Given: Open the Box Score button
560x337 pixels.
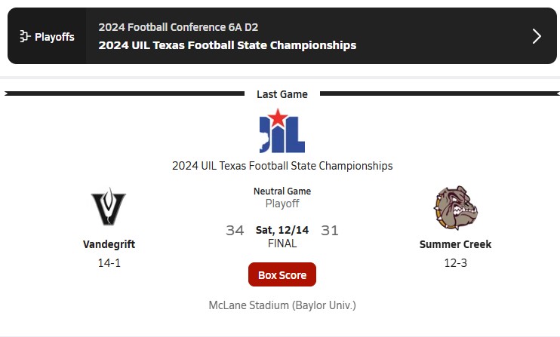Looking at the screenshot, I should point(282,274).
